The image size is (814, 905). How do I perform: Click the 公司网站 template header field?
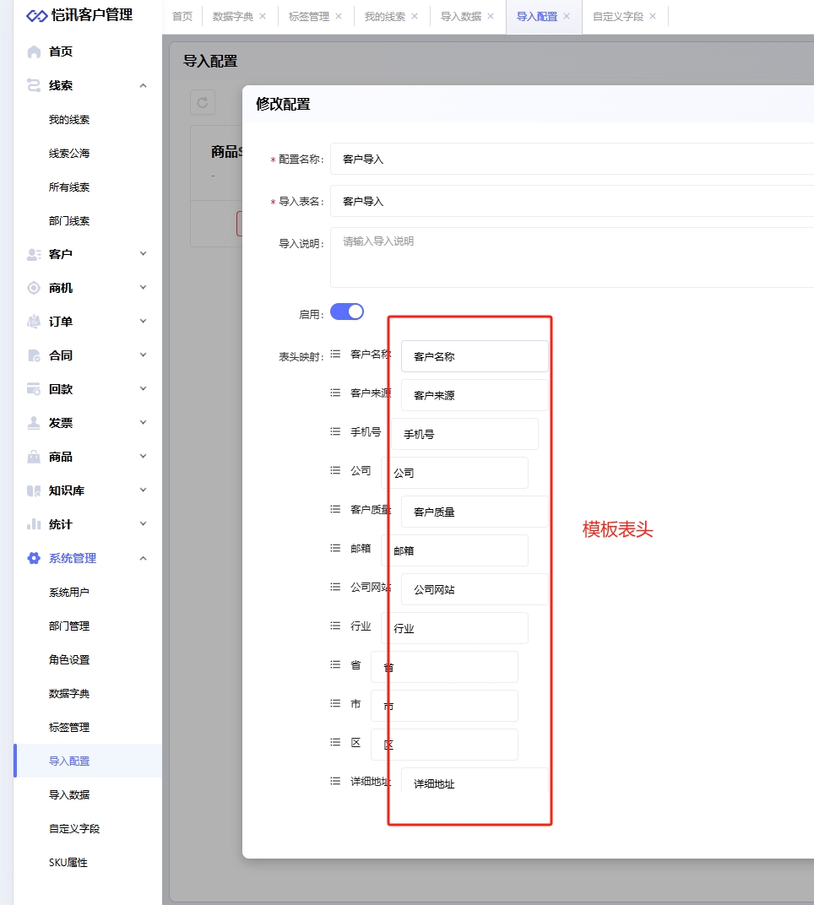475,589
